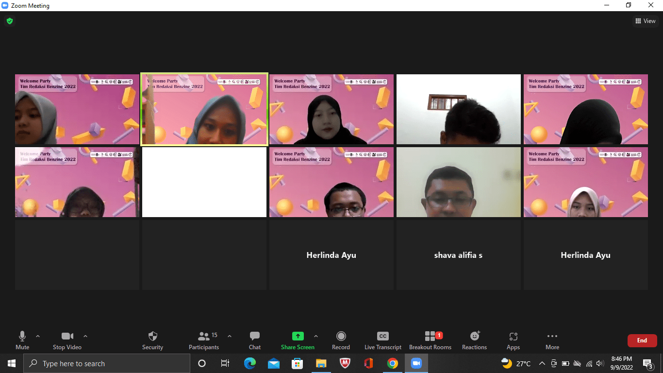Viewport: 663px width, 373px height.
Task: Open the Security shield menu
Action: 152,340
